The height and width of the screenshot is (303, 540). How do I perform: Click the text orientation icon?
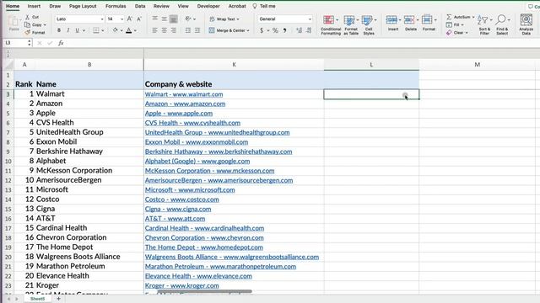coord(188,19)
